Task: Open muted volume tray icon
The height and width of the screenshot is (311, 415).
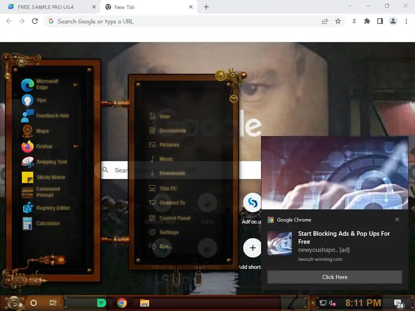Action: 332,303
